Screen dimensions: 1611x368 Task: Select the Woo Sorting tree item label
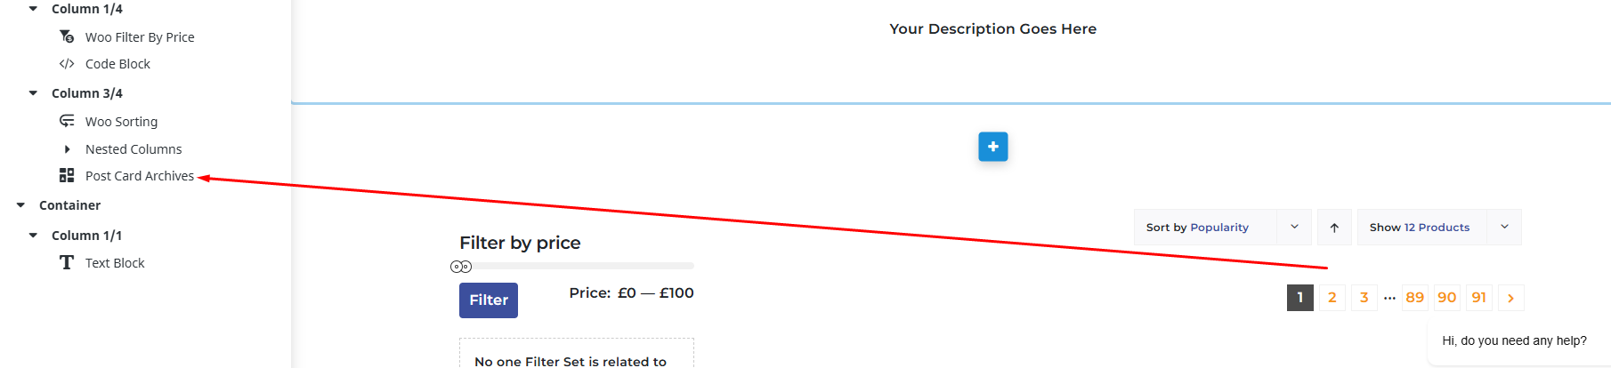(x=121, y=122)
